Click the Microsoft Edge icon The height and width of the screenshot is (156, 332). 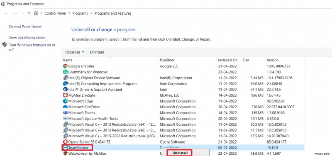pos(65,101)
